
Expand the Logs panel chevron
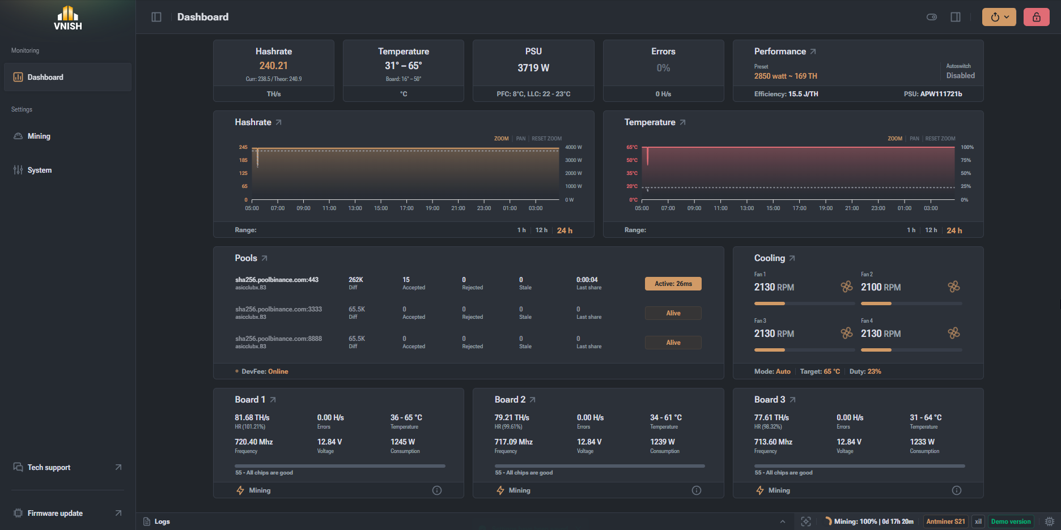point(783,522)
